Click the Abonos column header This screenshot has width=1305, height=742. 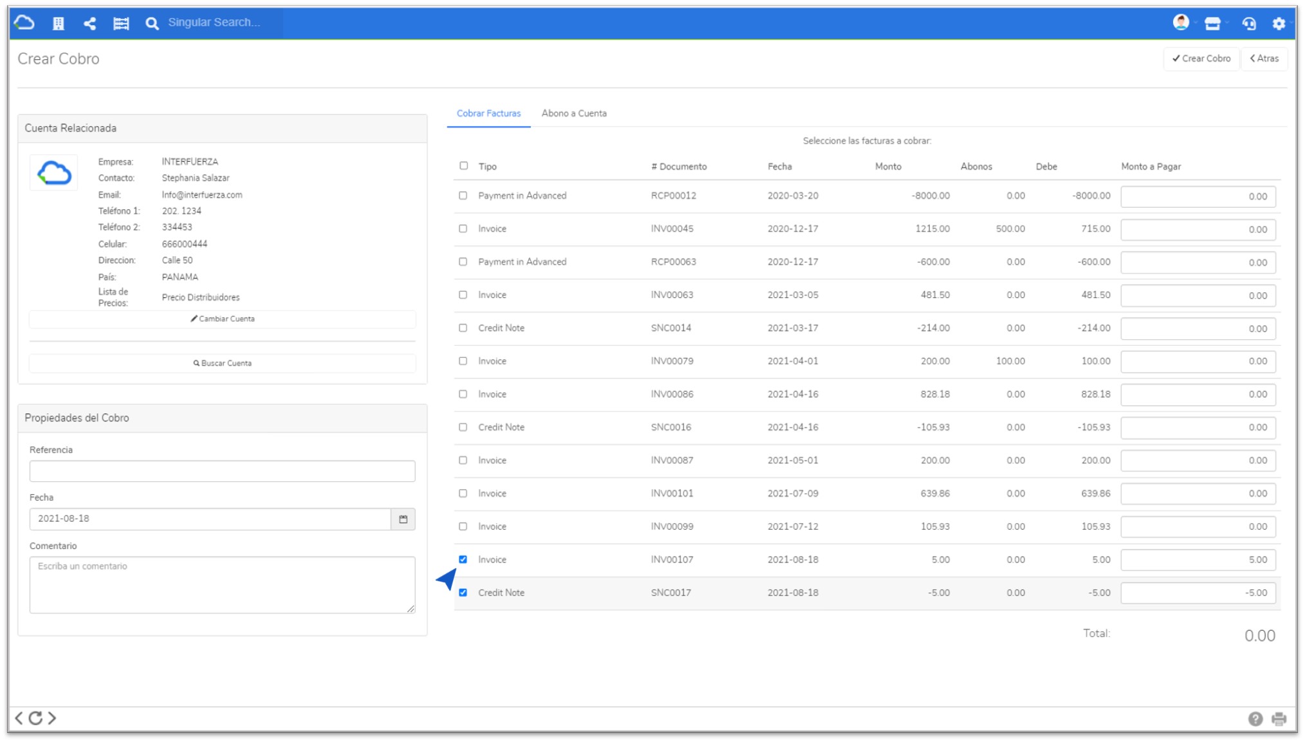click(x=976, y=167)
